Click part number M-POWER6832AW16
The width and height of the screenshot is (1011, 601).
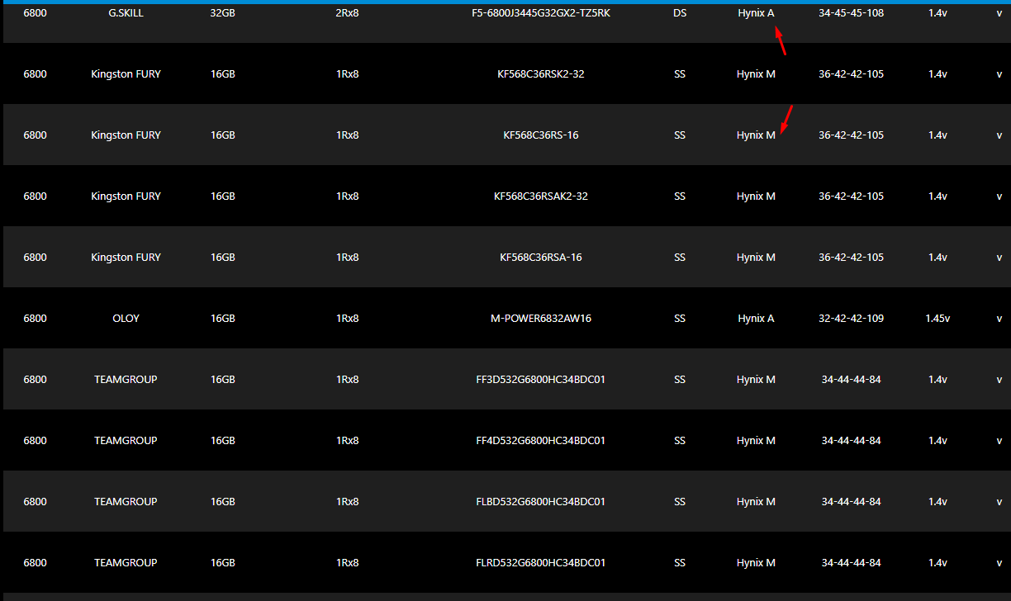tap(540, 319)
